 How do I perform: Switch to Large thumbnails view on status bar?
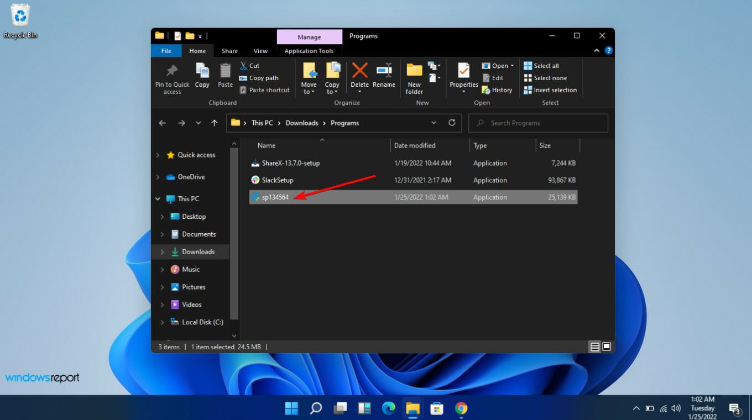click(607, 347)
